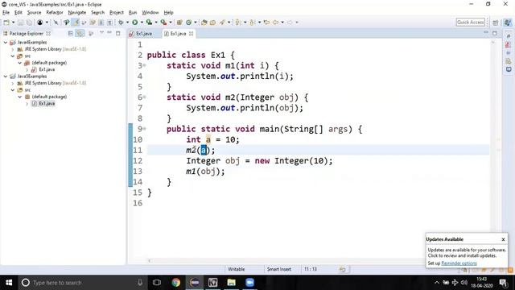Click the Next Annotation toolbar icon
515x290 pixels.
[x=238, y=23]
